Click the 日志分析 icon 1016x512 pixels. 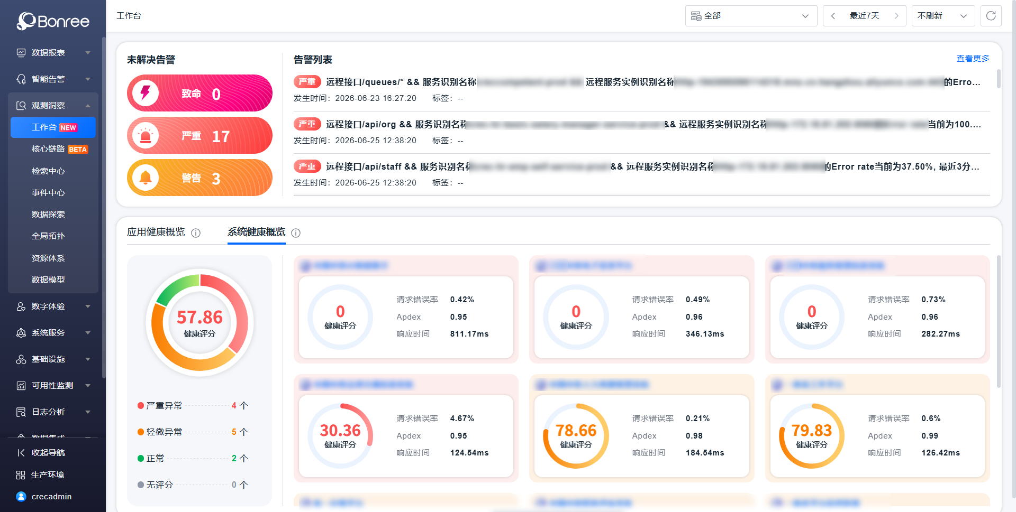click(x=21, y=412)
